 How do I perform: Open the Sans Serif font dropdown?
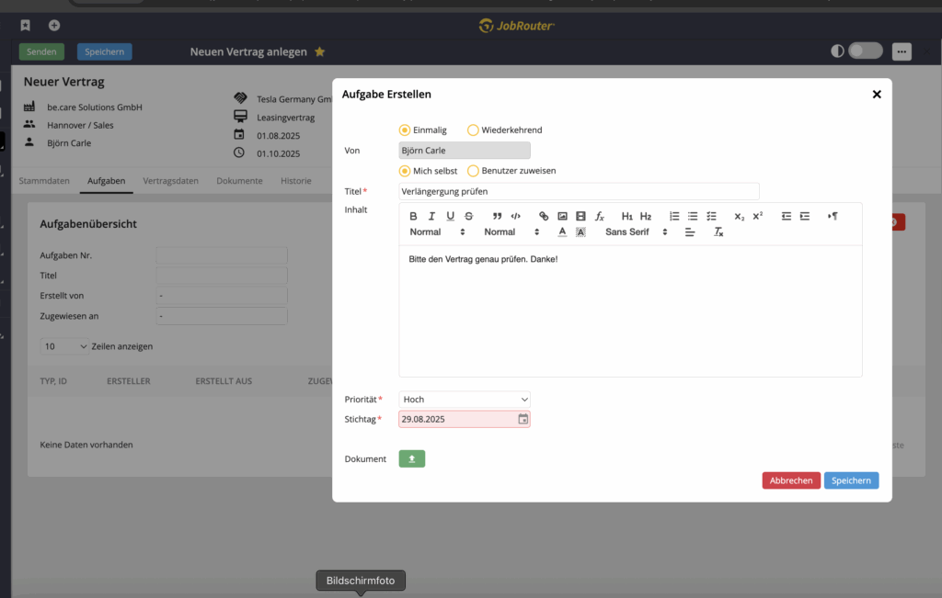click(636, 232)
